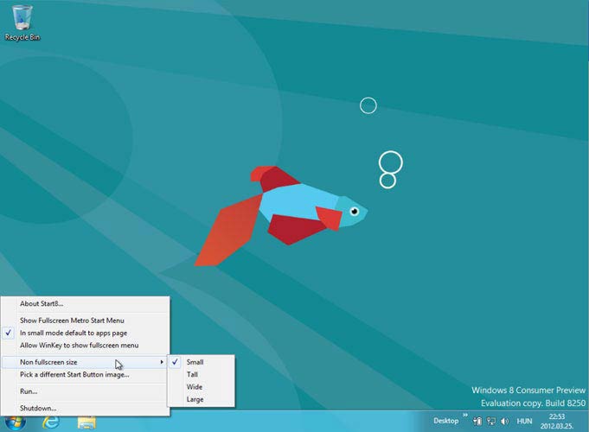Viewport: 589px width, 432px height.
Task: Click Pick a different Start Button image
Action: point(74,374)
